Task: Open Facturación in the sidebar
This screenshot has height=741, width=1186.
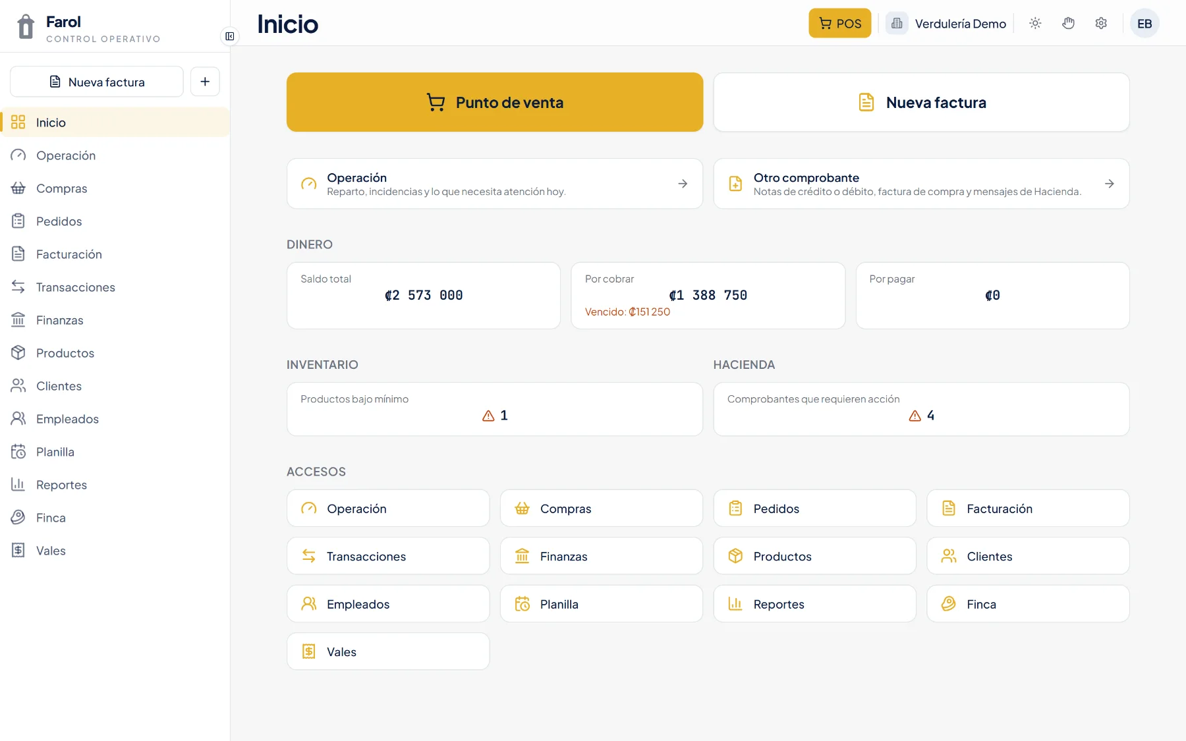Action: click(115, 254)
